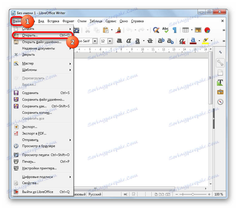Open Find and Replace magnifier icon

pos(156,30)
